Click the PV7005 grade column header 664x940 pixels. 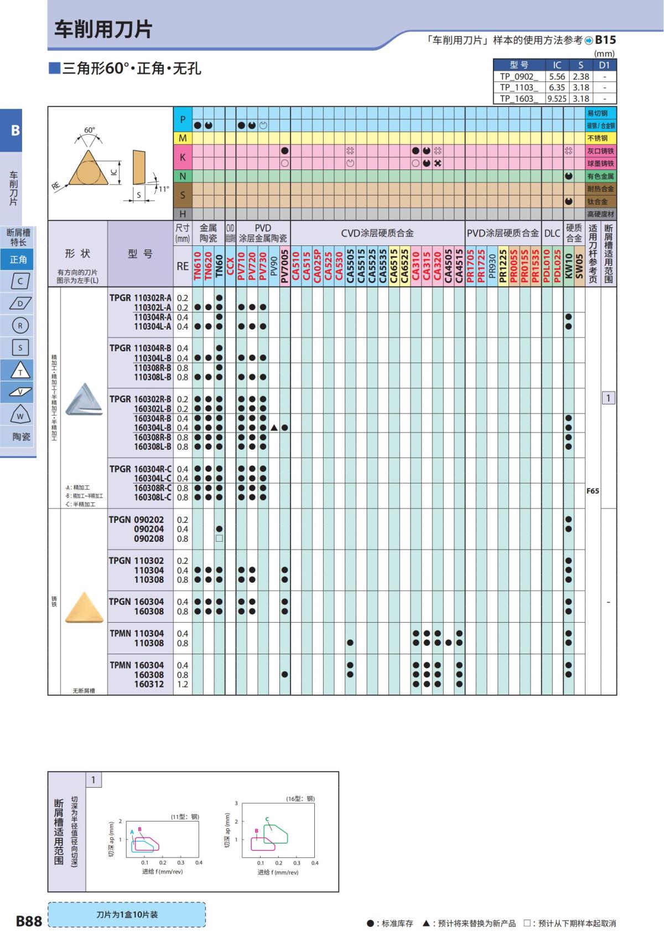284,266
